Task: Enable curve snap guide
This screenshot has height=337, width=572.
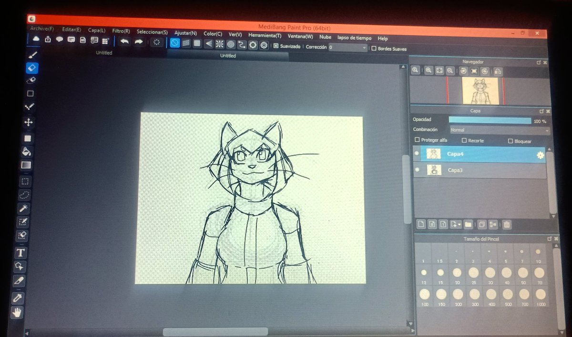Action: tap(242, 45)
